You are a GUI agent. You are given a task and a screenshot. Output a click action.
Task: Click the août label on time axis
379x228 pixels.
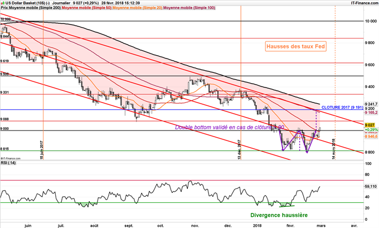click(x=94, y=226)
